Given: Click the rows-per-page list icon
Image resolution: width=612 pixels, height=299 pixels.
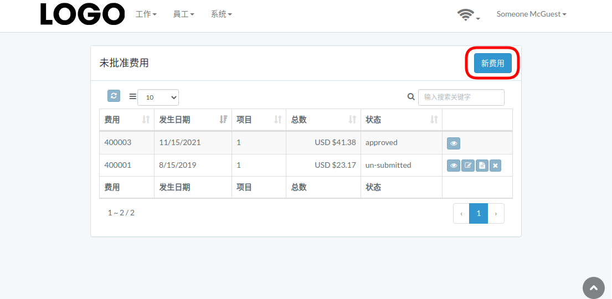Looking at the screenshot, I should pos(133,96).
